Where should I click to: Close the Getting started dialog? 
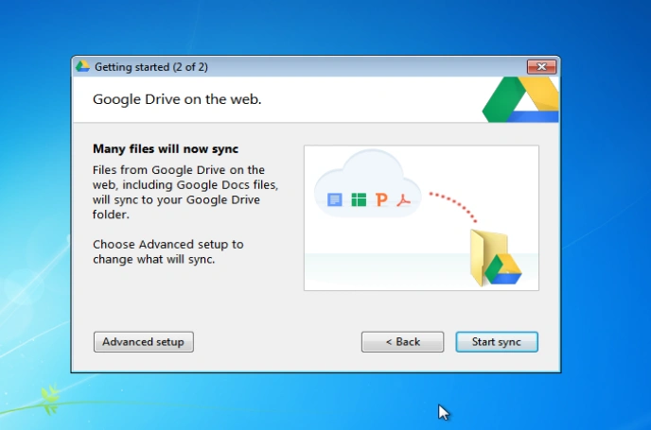541,67
